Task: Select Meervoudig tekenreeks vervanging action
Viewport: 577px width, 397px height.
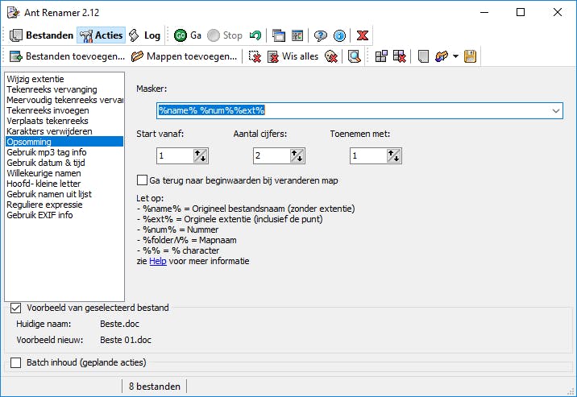Action: [x=64, y=100]
